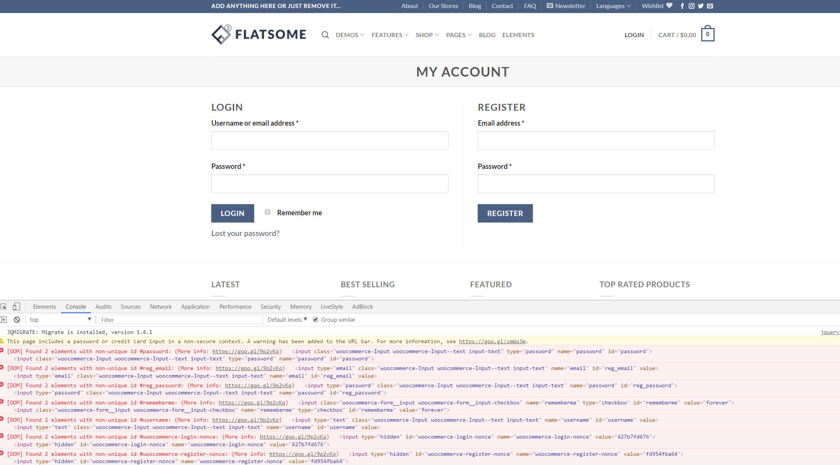Expand the Languages dropdown in top bar
This screenshot has height=465, width=840.
(613, 6)
